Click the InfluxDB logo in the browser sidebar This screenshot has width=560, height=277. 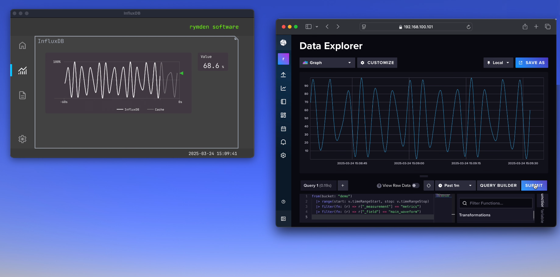pyautogui.click(x=283, y=43)
